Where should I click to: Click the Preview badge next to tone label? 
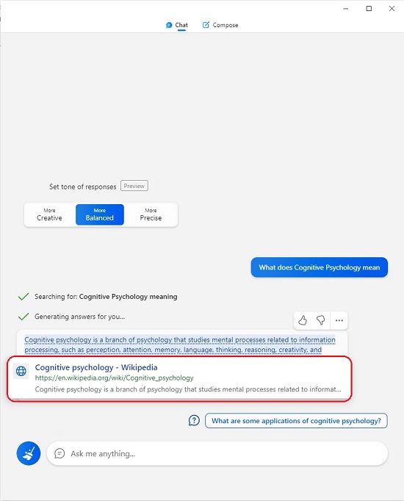tap(134, 186)
